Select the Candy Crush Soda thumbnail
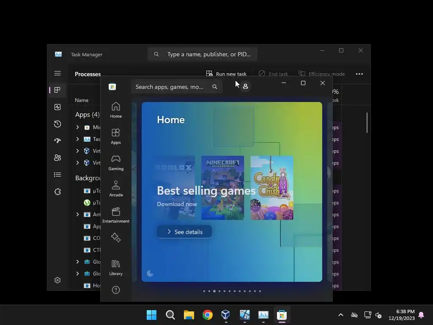This screenshot has width=433, height=325. tap(272, 187)
